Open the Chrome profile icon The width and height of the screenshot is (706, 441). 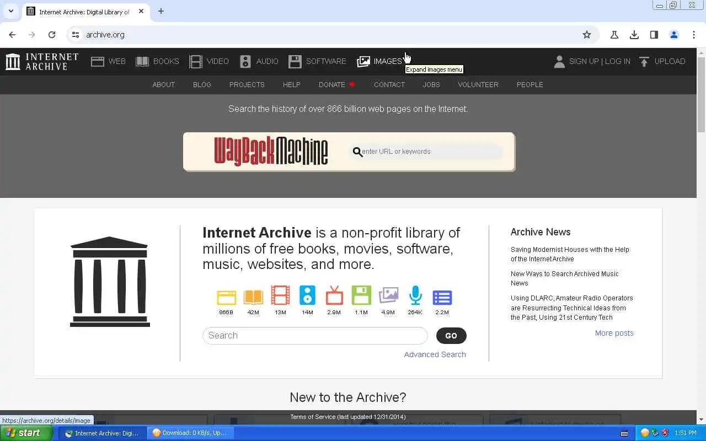[674, 35]
